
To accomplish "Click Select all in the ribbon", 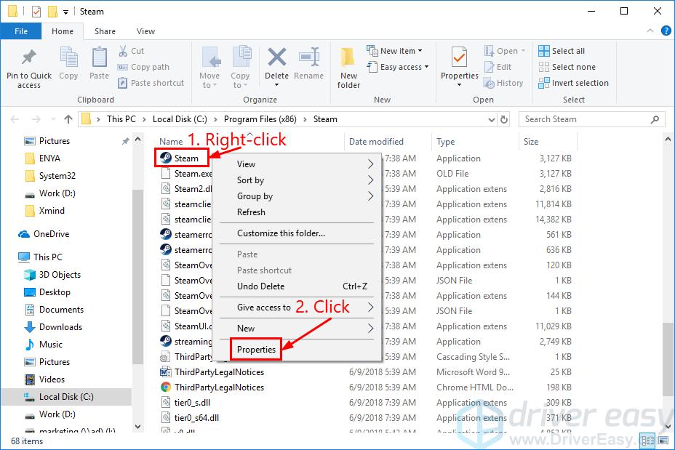I will coord(564,50).
